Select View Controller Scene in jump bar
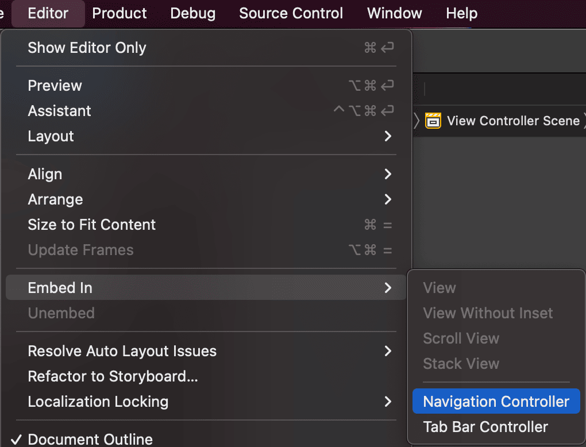This screenshot has width=586, height=447. tap(513, 121)
